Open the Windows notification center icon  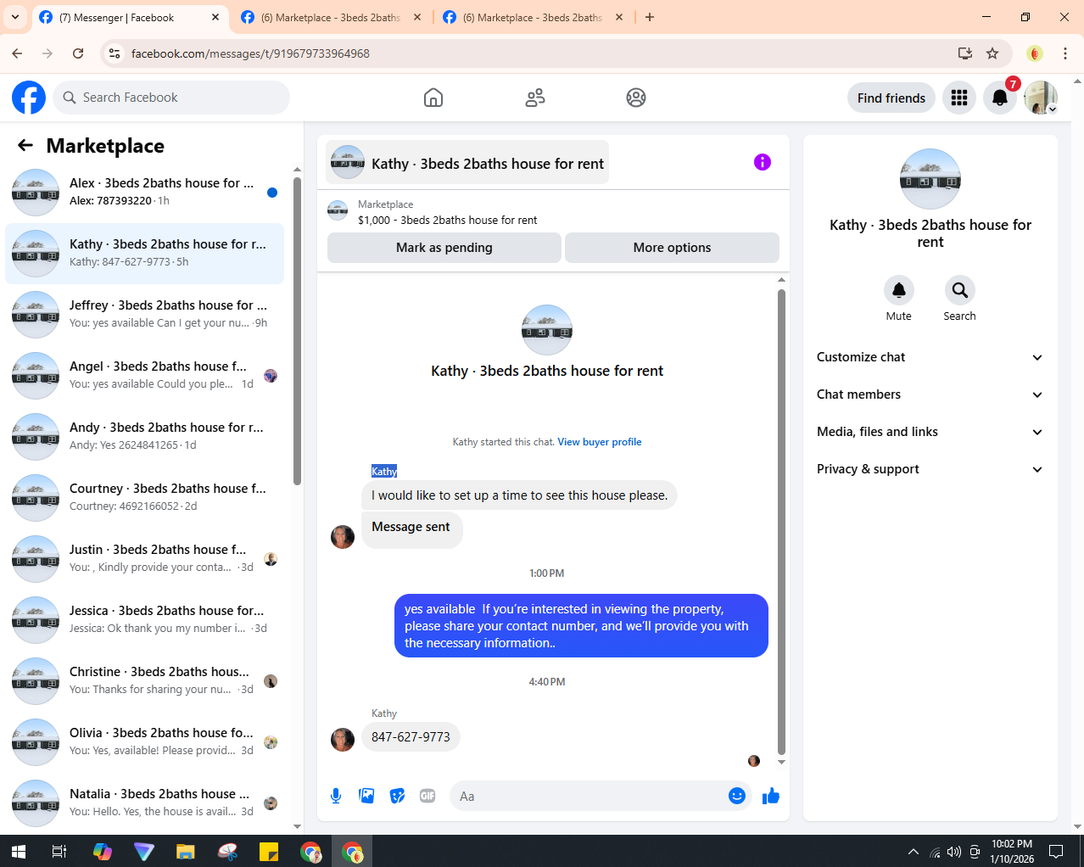[x=1056, y=851]
